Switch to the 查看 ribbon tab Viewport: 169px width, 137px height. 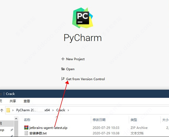pyautogui.click(x=27, y=101)
